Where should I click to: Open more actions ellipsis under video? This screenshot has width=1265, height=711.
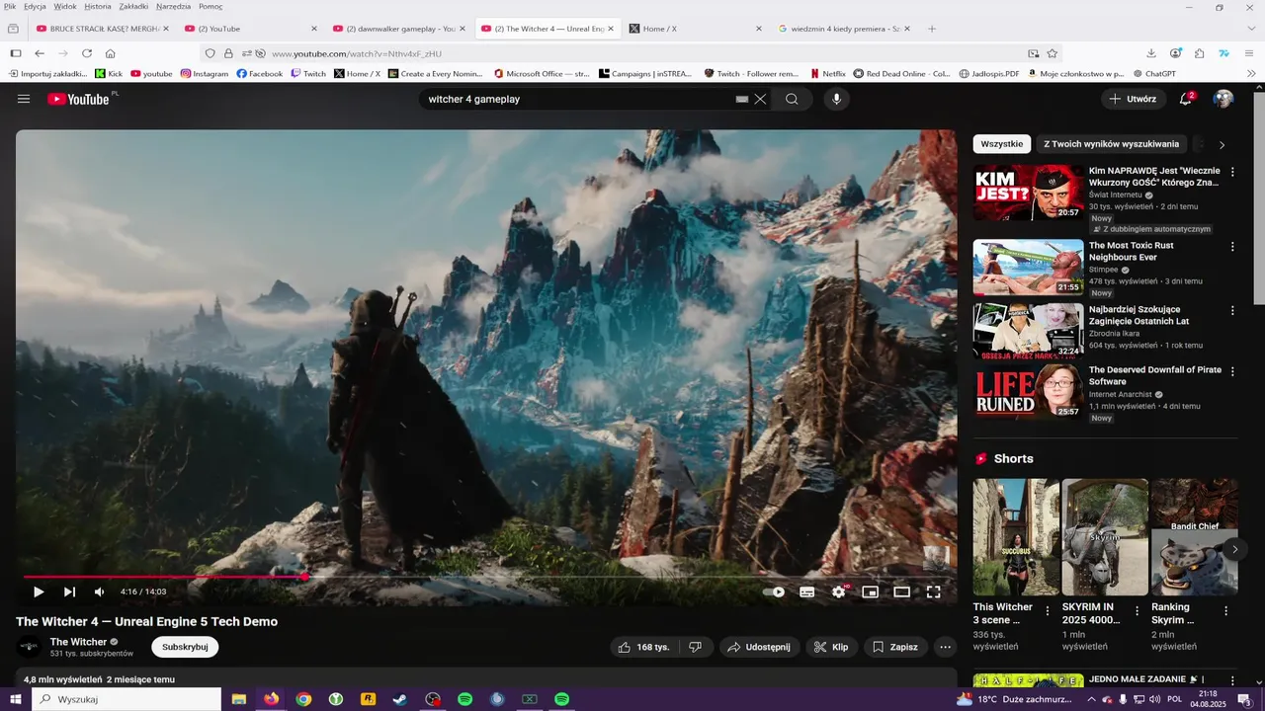point(946,647)
